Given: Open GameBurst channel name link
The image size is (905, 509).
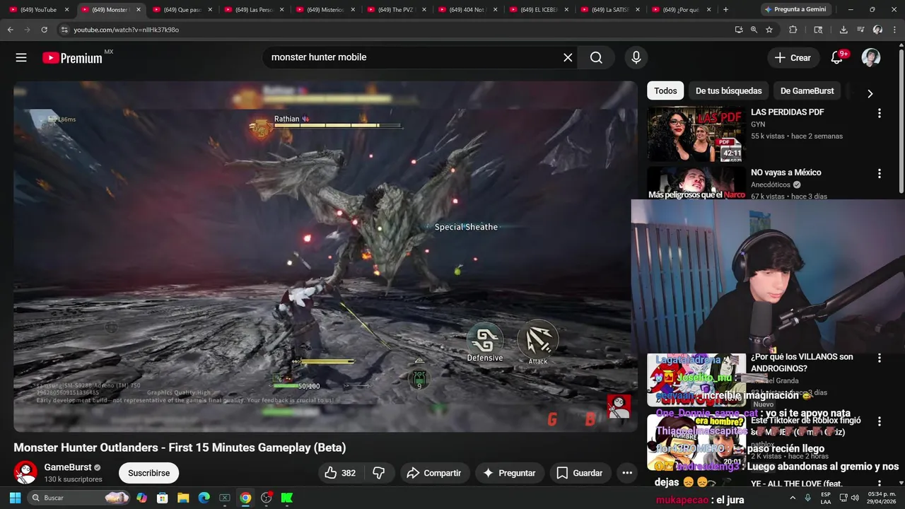Looking at the screenshot, I should pyautogui.click(x=68, y=467).
